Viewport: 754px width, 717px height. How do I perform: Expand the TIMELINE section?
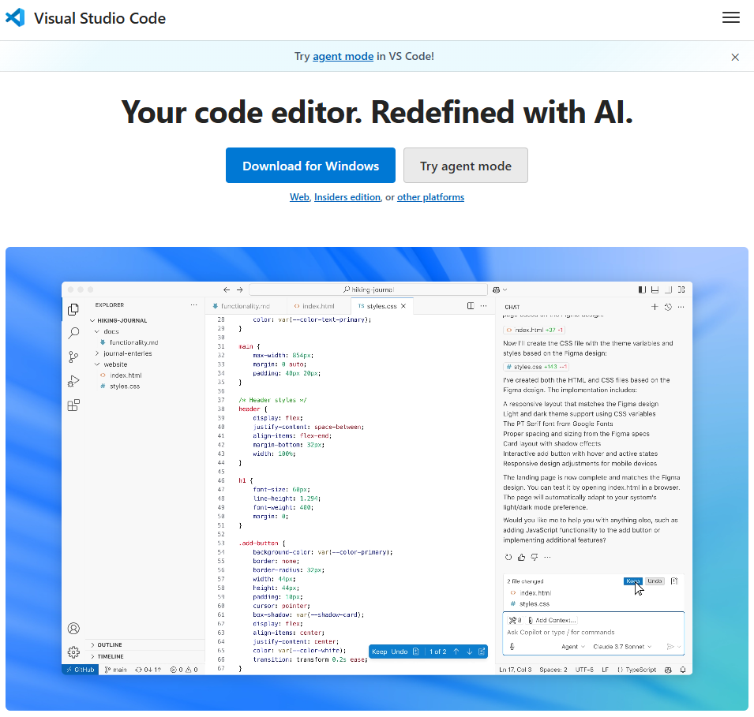[107, 656]
